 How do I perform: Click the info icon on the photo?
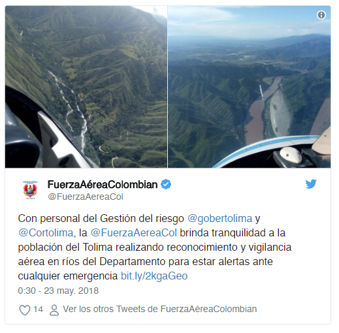pos(321,15)
